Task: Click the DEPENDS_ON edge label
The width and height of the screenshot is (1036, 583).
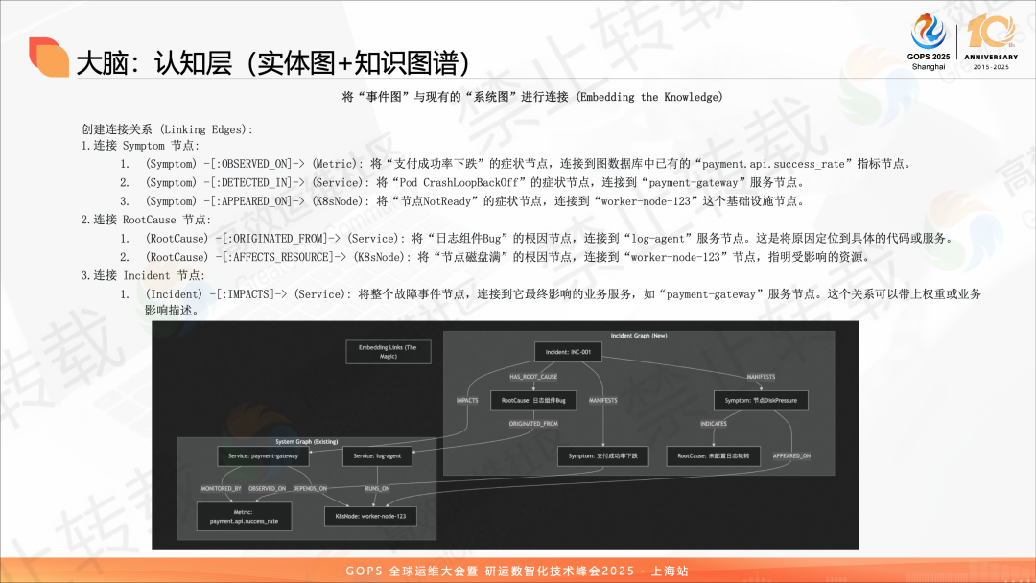Action: (x=310, y=489)
